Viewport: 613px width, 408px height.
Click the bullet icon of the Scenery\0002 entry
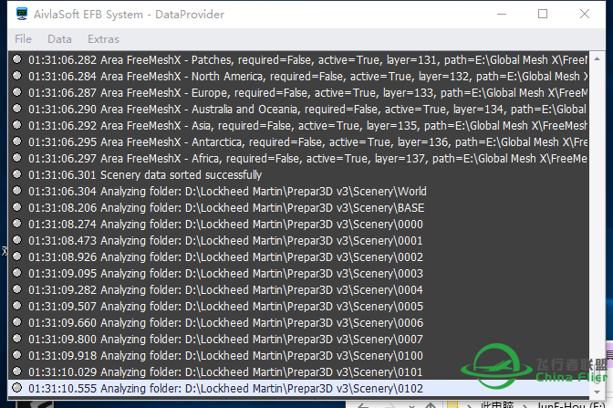tap(16, 256)
